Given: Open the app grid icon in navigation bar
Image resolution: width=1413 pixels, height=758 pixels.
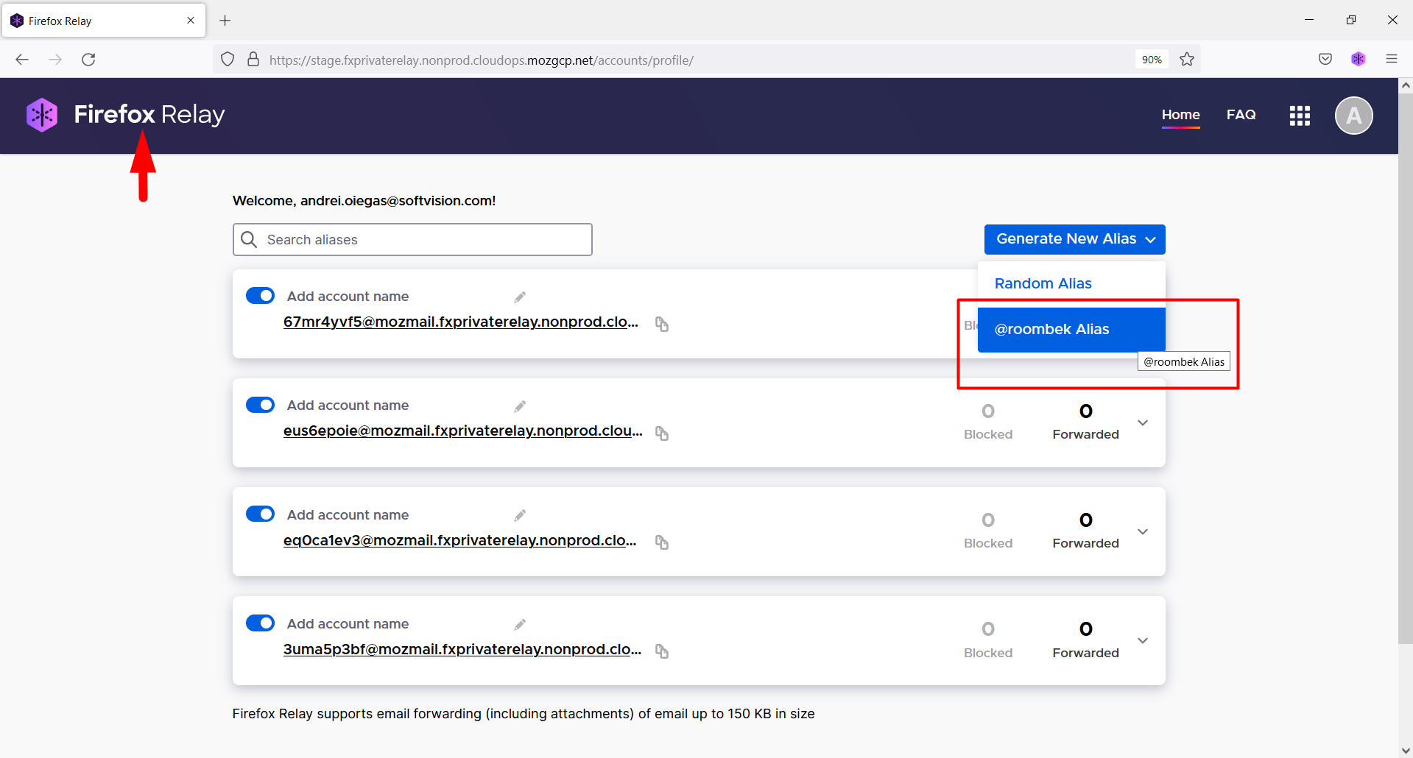Looking at the screenshot, I should pyautogui.click(x=1299, y=116).
